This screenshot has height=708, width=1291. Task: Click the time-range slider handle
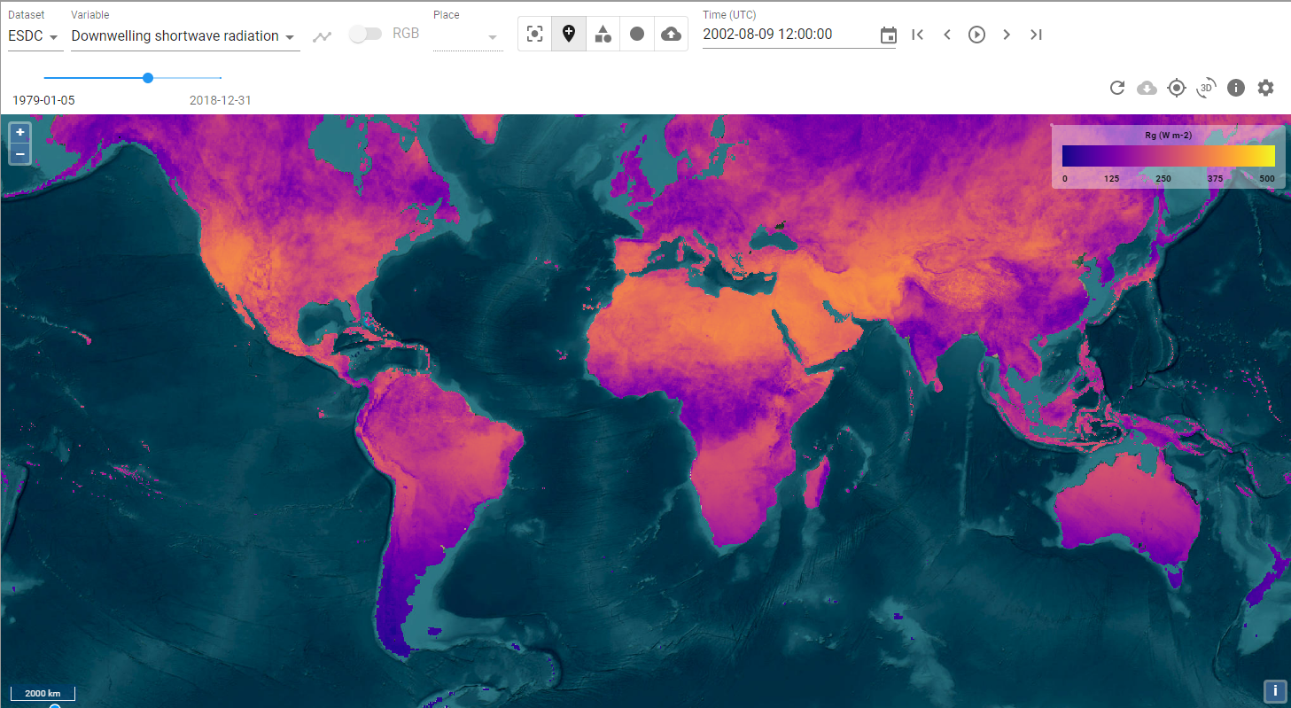148,78
